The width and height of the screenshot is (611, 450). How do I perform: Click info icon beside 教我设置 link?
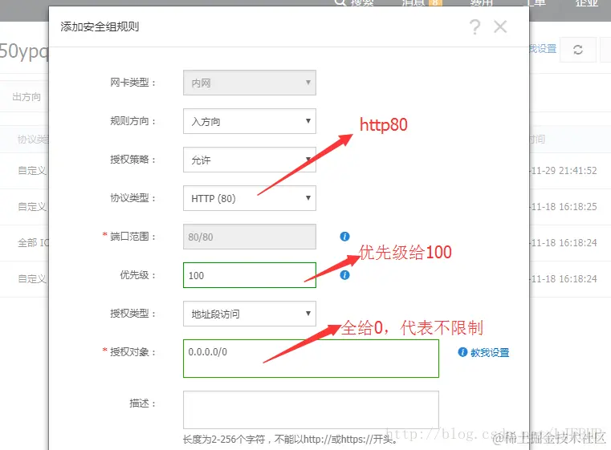(x=462, y=352)
